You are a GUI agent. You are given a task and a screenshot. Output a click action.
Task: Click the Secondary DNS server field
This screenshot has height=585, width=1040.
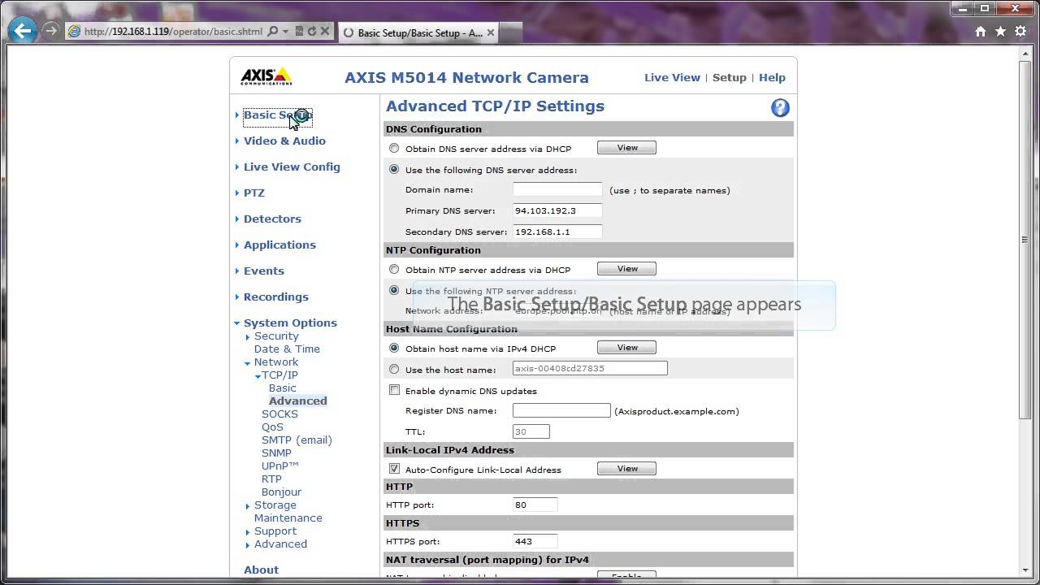click(557, 232)
